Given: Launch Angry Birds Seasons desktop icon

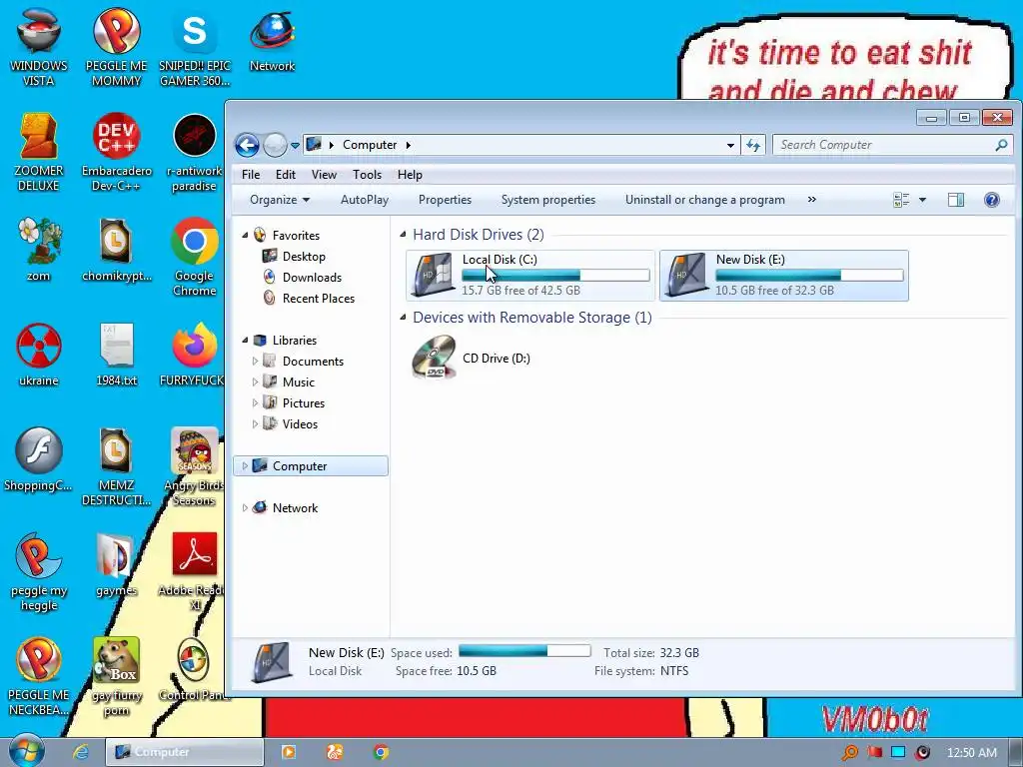Looking at the screenshot, I should tap(194, 466).
